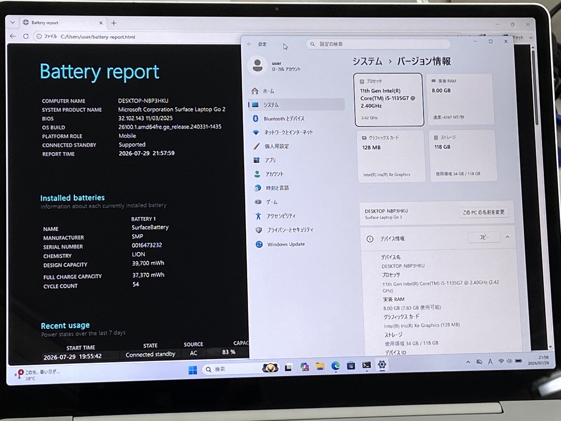Click the DESKTOP-NBP3HKU computer name value in report
This screenshot has width=561, height=421.
tap(143, 101)
